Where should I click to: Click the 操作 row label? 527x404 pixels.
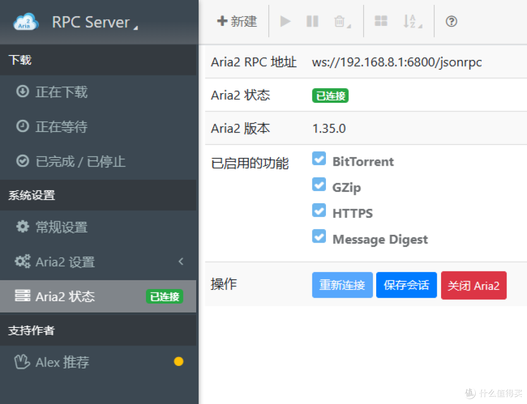pos(224,284)
